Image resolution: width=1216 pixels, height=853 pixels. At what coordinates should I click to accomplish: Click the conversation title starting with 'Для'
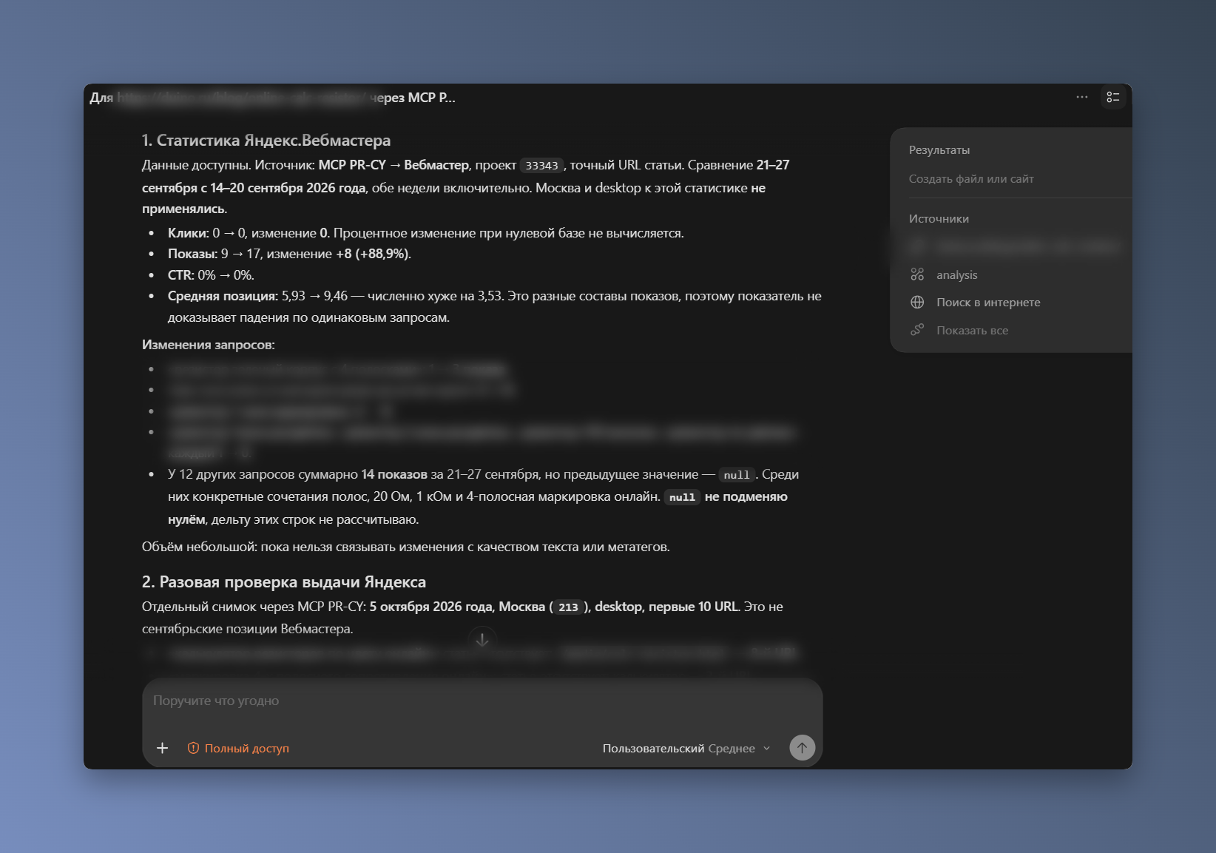point(272,98)
